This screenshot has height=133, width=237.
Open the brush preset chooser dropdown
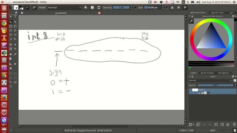tap(34, 7)
